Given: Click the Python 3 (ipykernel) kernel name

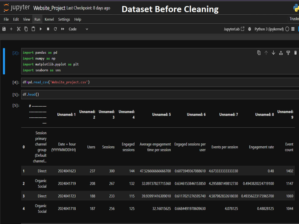Looking at the screenshot, I should click(269, 29).
